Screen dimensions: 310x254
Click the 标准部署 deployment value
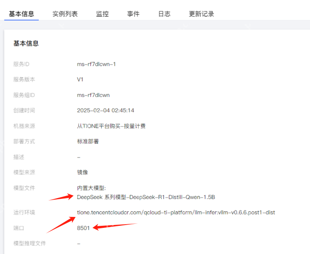[x=88, y=141]
